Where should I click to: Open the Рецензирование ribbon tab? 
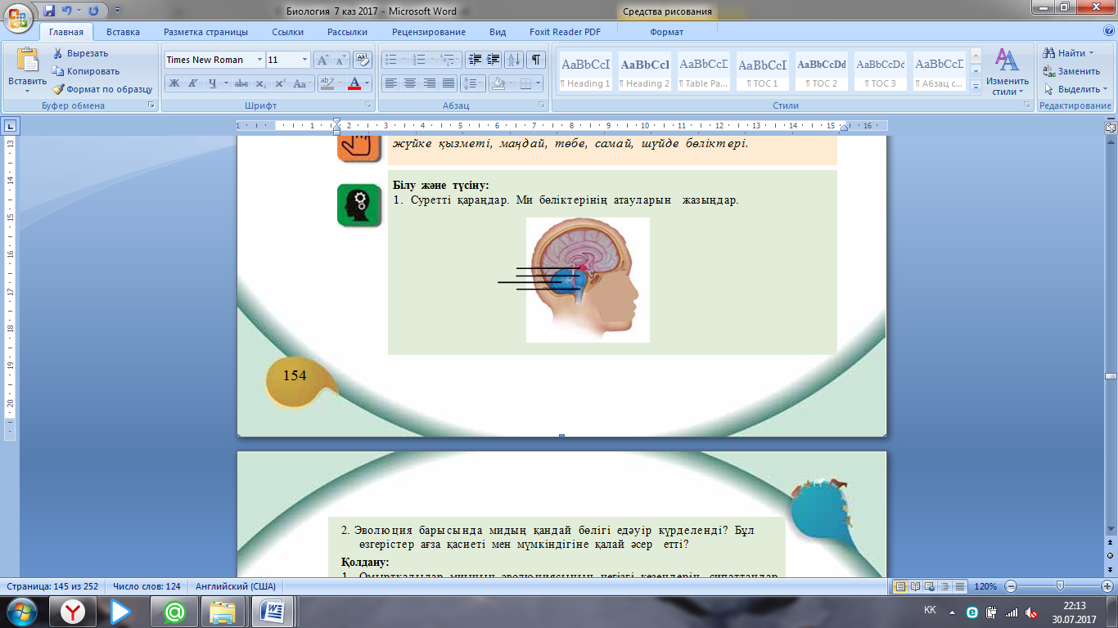(x=428, y=32)
